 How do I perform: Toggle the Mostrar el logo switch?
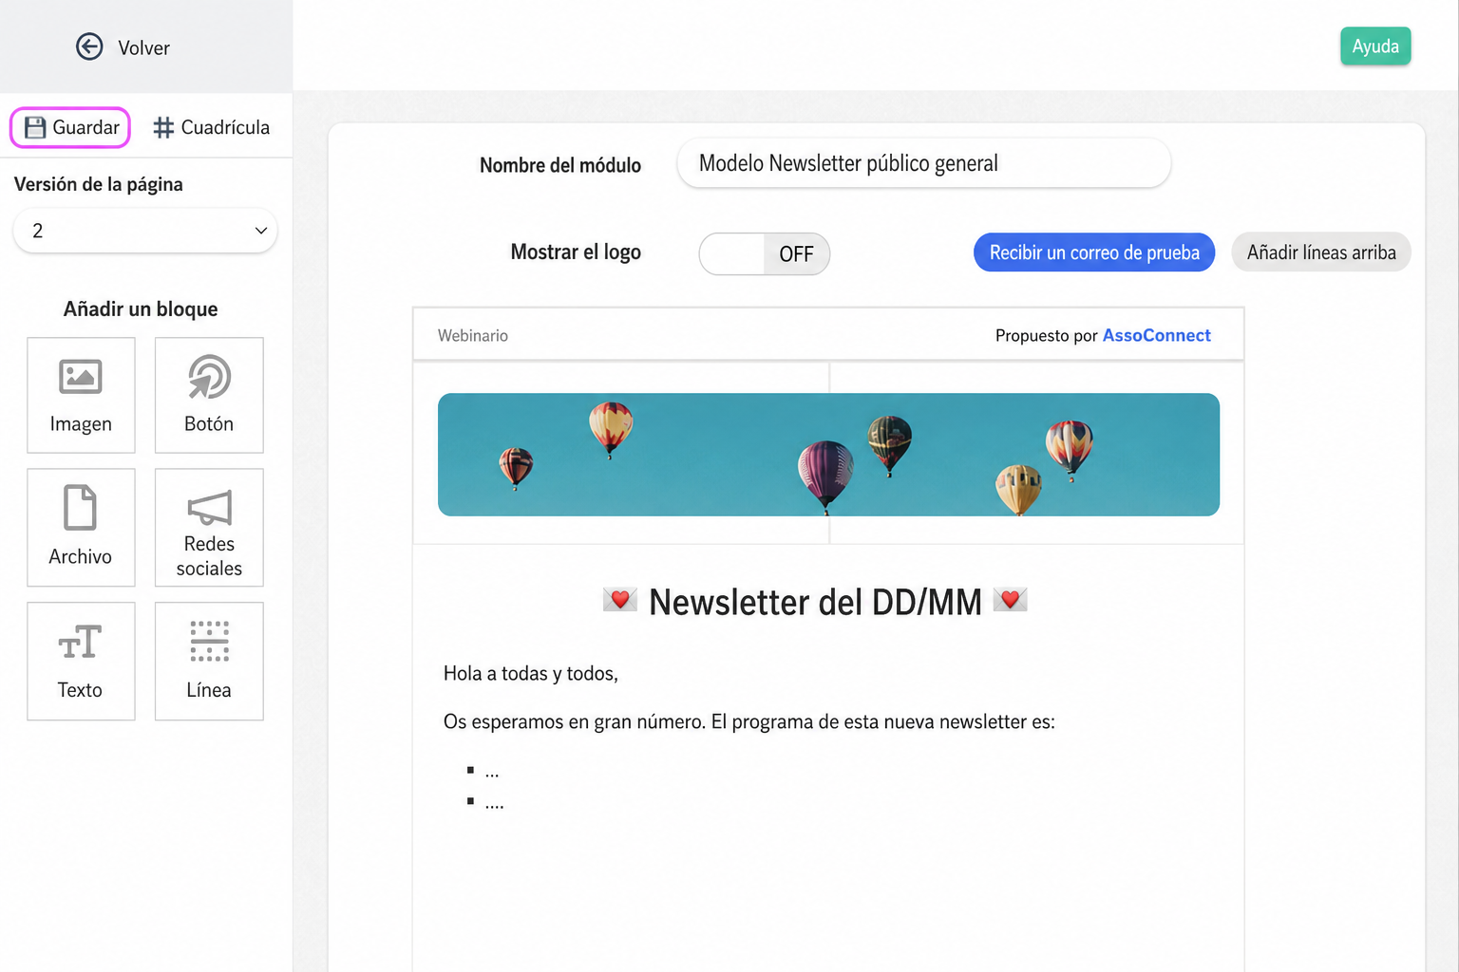765,254
